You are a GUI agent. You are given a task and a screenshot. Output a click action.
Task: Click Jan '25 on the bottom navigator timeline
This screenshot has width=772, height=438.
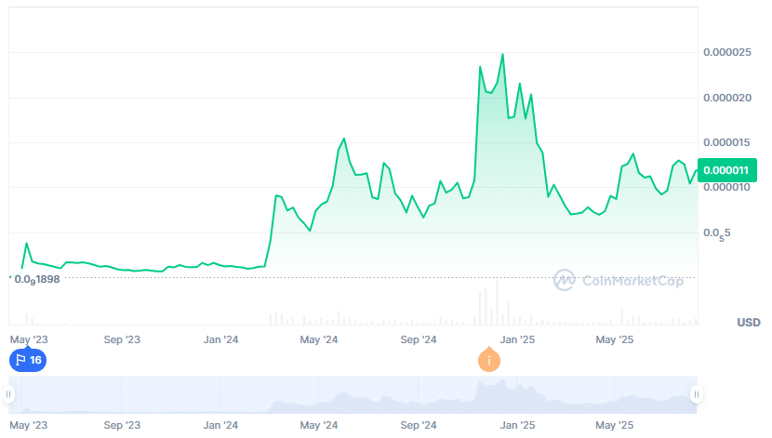517,425
